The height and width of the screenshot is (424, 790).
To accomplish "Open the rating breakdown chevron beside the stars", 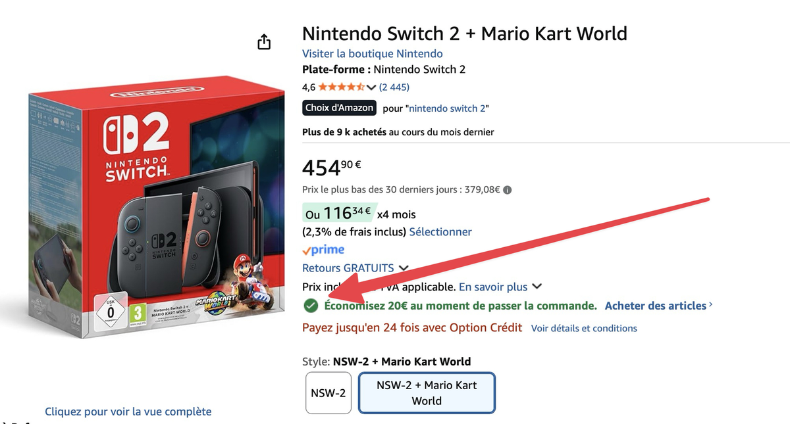I will (x=373, y=86).
